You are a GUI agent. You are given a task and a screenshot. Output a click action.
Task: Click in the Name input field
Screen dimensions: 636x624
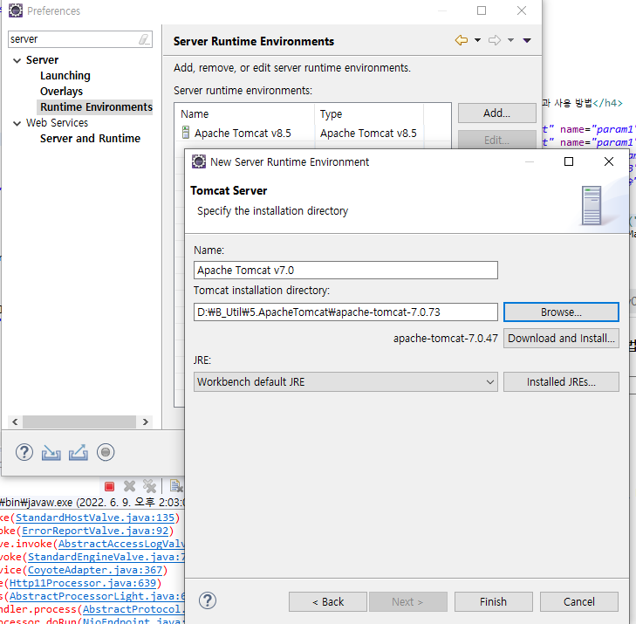tap(345, 271)
